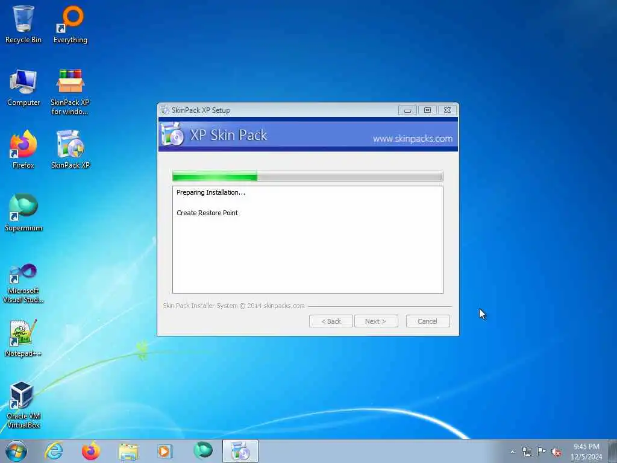Screen dimensions: 617x463
Task: Click the Next button in setup
Action: (376, 321)
